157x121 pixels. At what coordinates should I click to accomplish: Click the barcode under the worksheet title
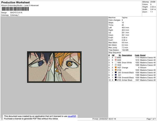pyautogui.click(x=15, y=9)
